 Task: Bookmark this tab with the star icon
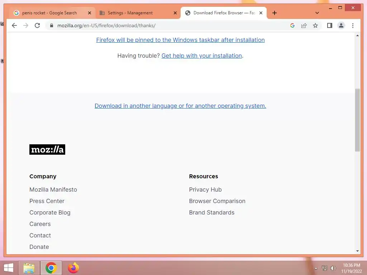tap(315, 25)
